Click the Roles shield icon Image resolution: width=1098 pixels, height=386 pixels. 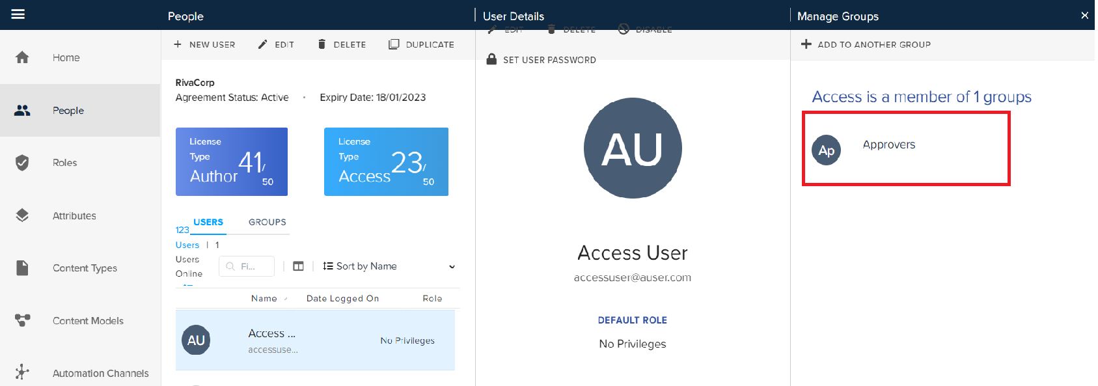(x=22, y=163)
